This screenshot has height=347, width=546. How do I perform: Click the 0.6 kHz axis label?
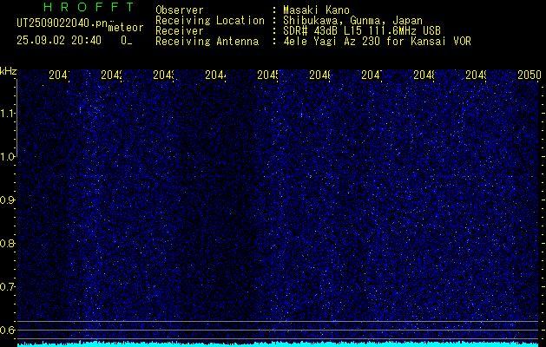click(x=7, y=330)
